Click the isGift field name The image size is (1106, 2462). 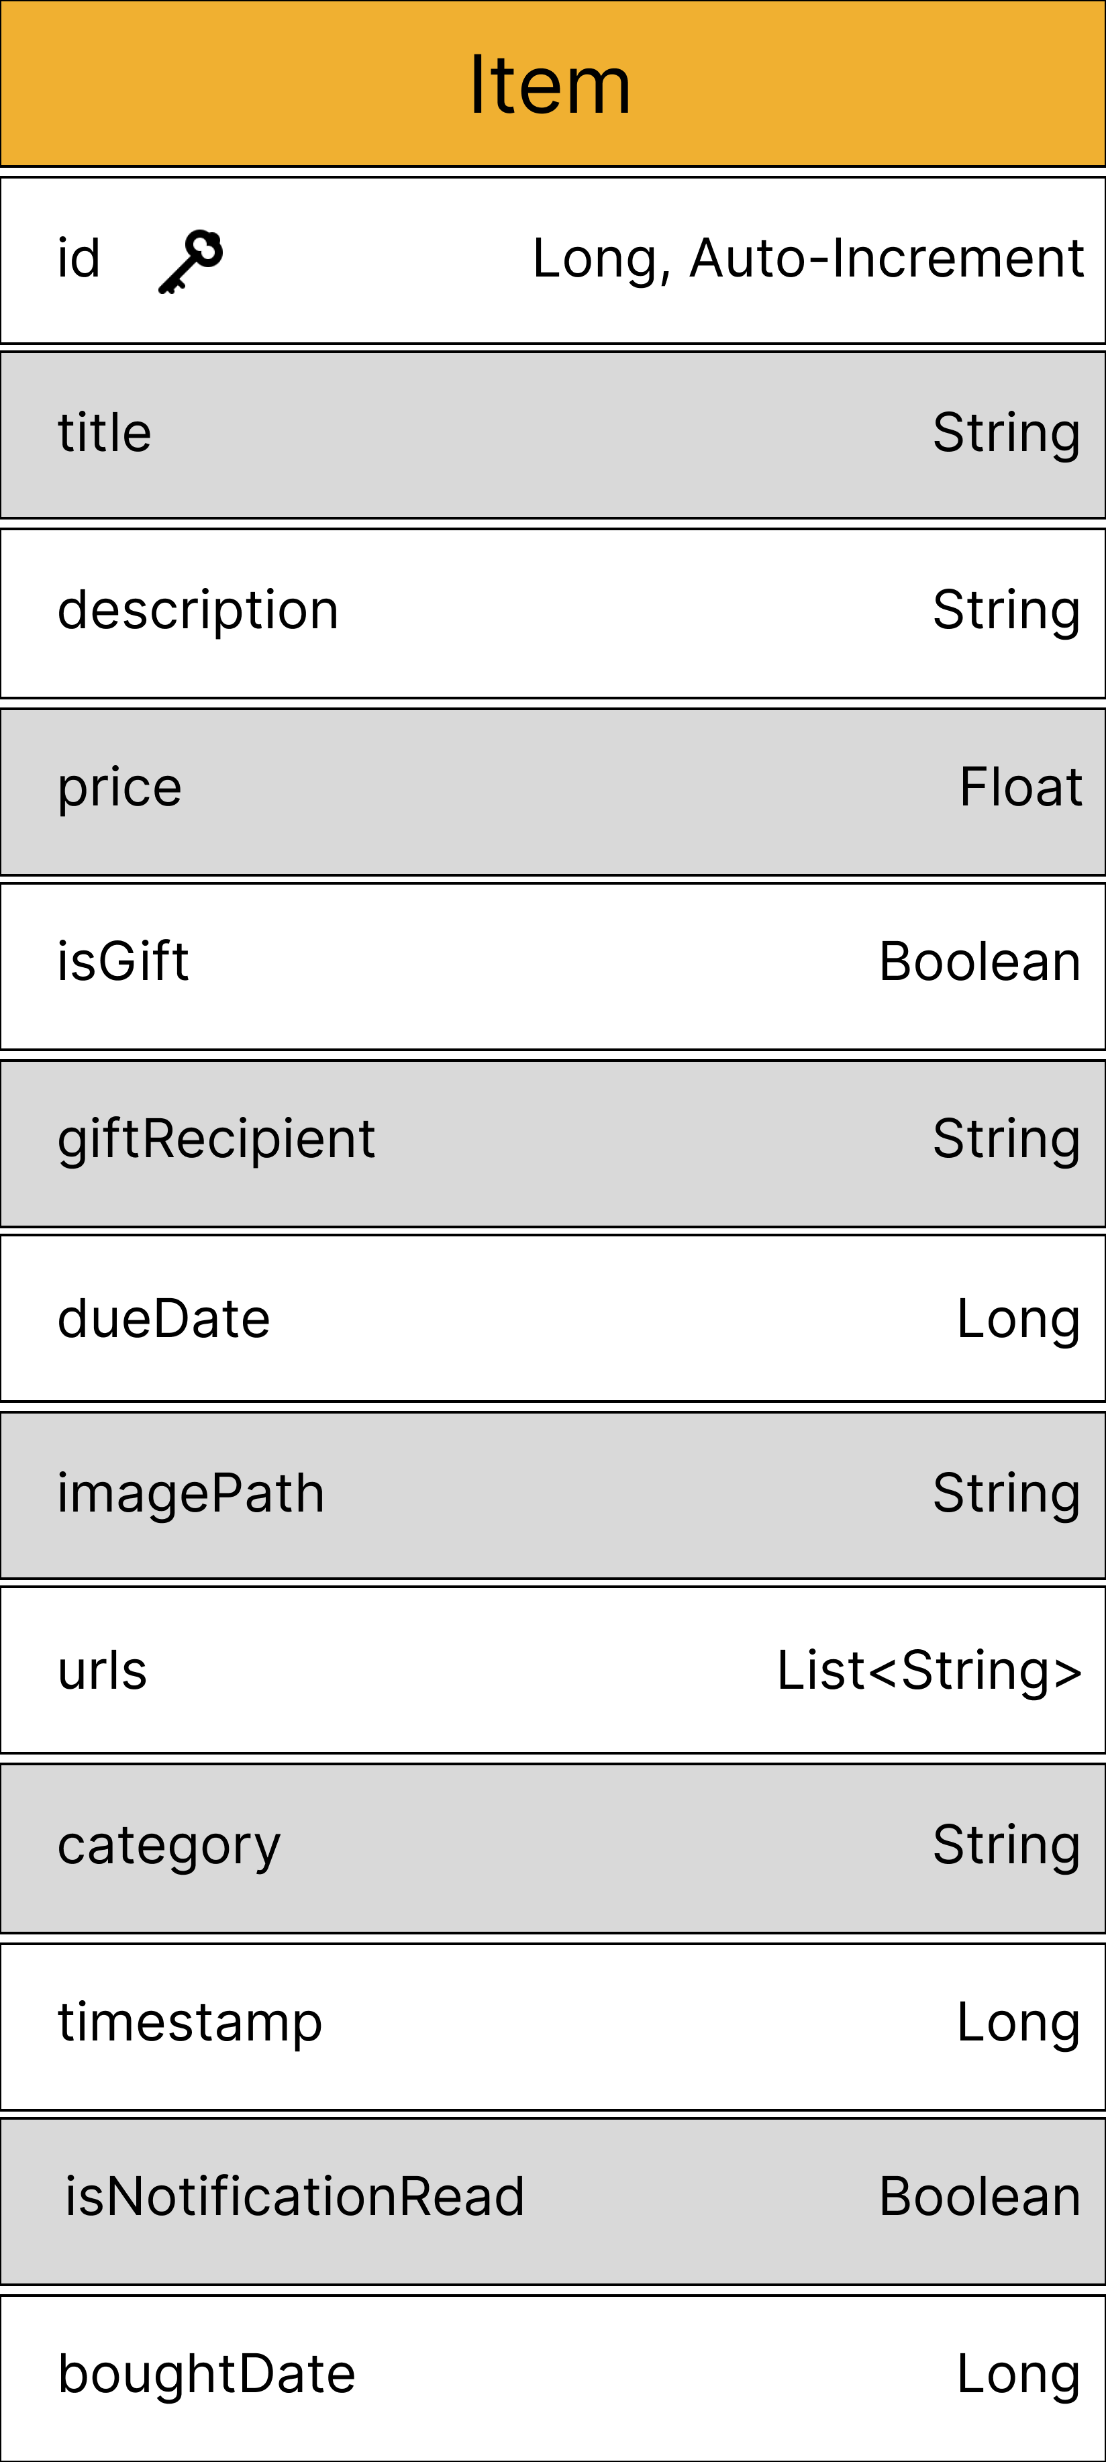pos(123,961)
